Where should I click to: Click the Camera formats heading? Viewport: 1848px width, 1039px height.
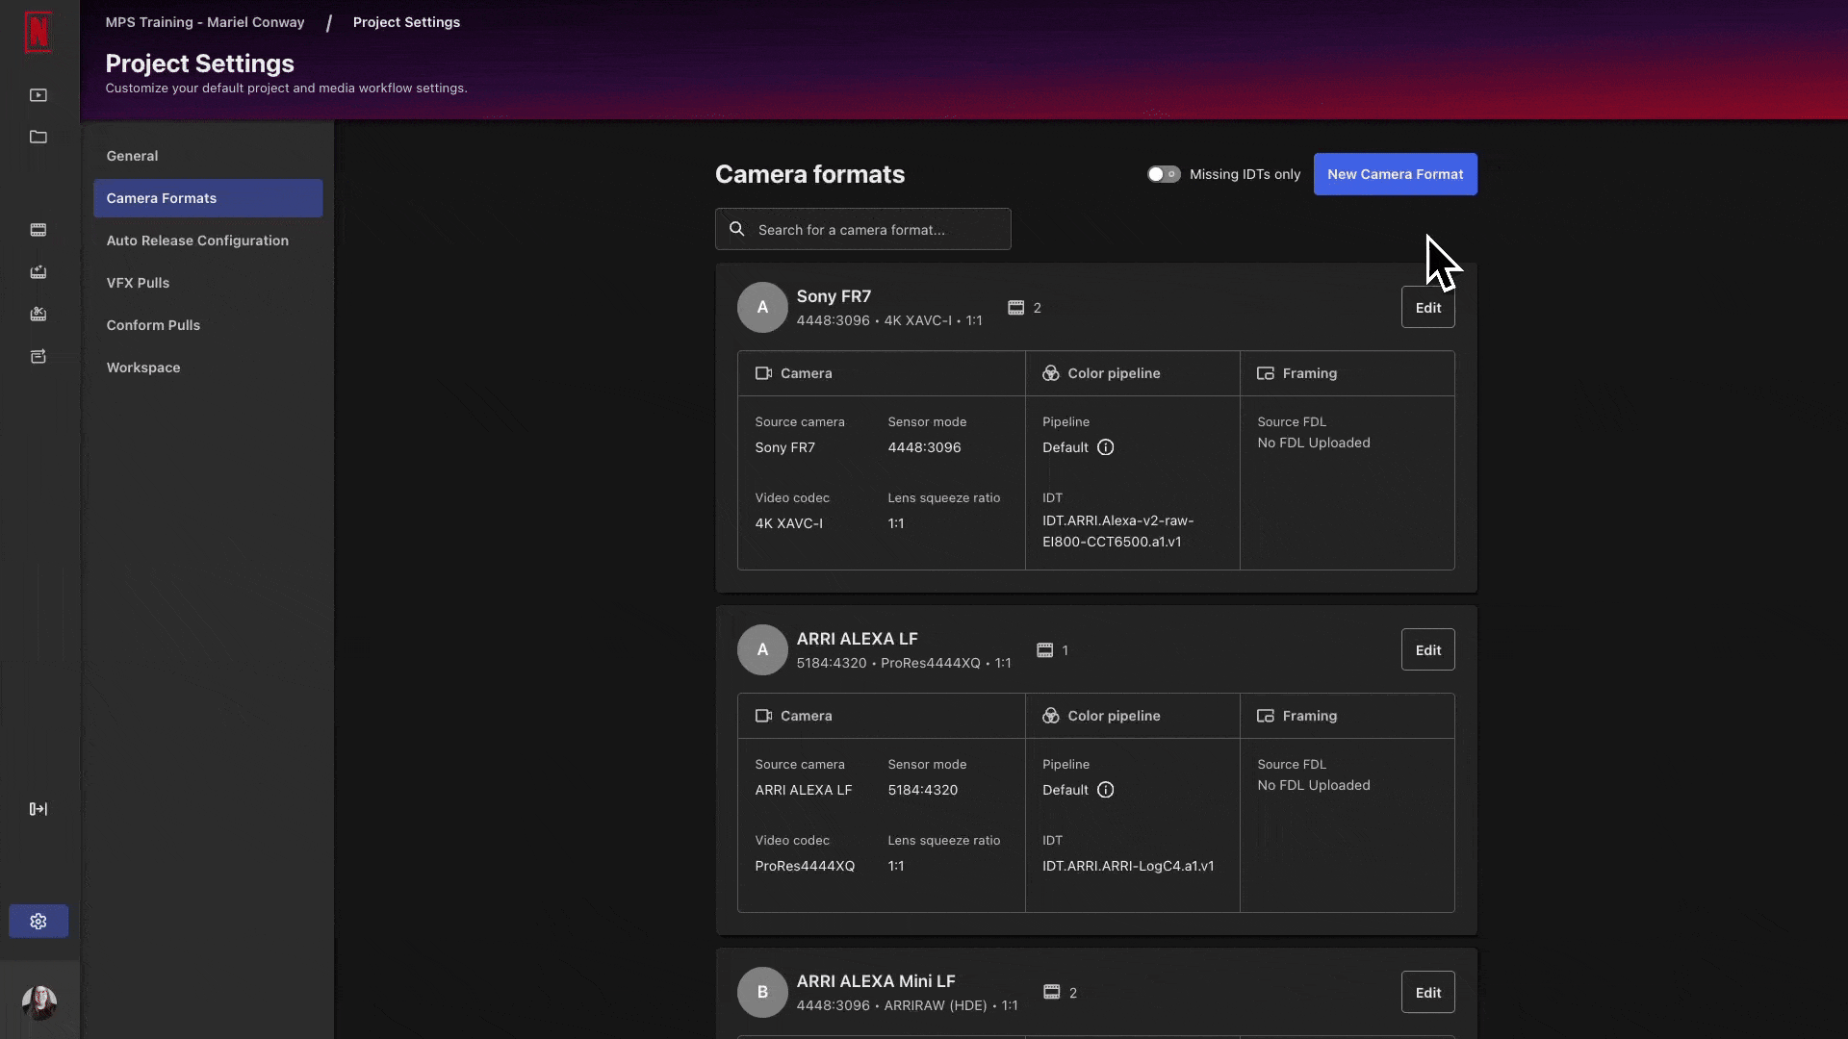tap(810, 174)
